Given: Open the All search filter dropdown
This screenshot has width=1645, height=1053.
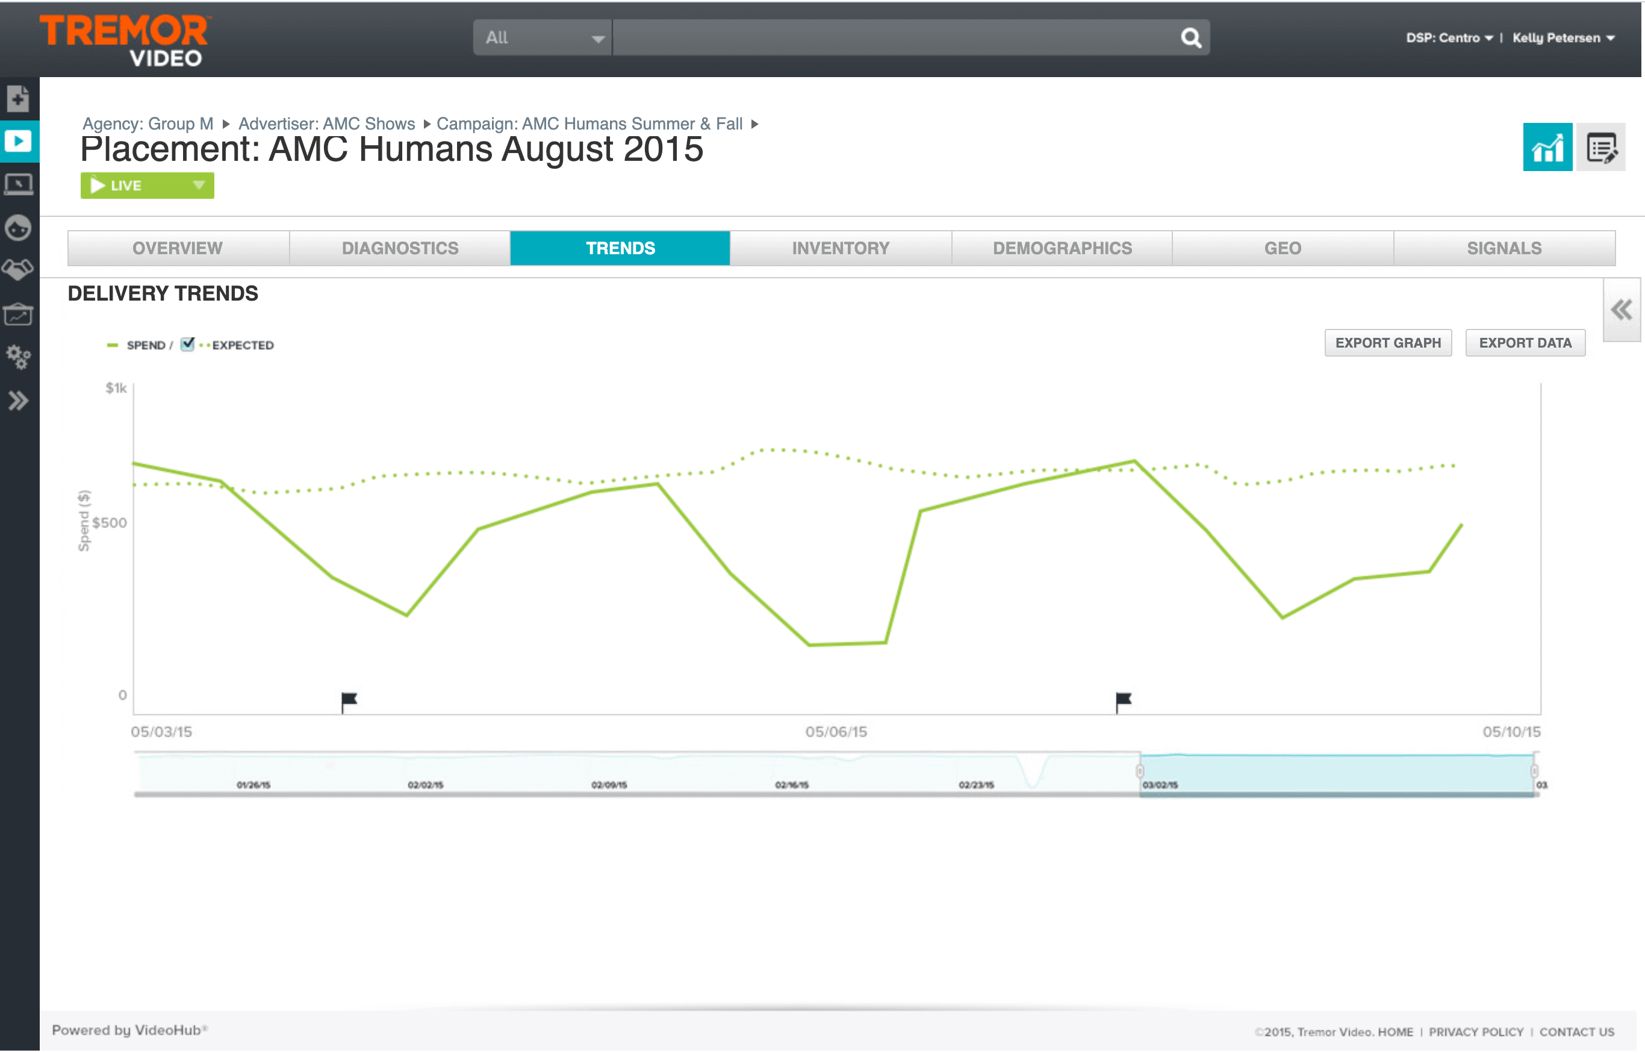Looking at the screenshot, I should coord(543,37).
